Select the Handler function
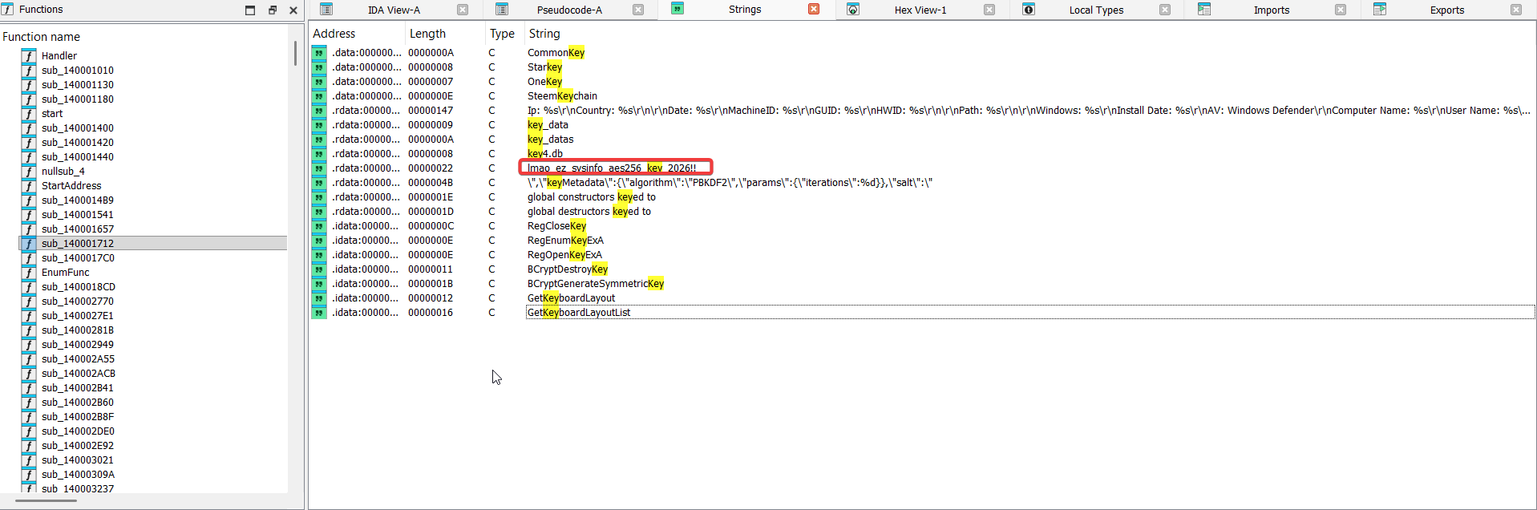1537x510 pixels. (x=59, y=55)
